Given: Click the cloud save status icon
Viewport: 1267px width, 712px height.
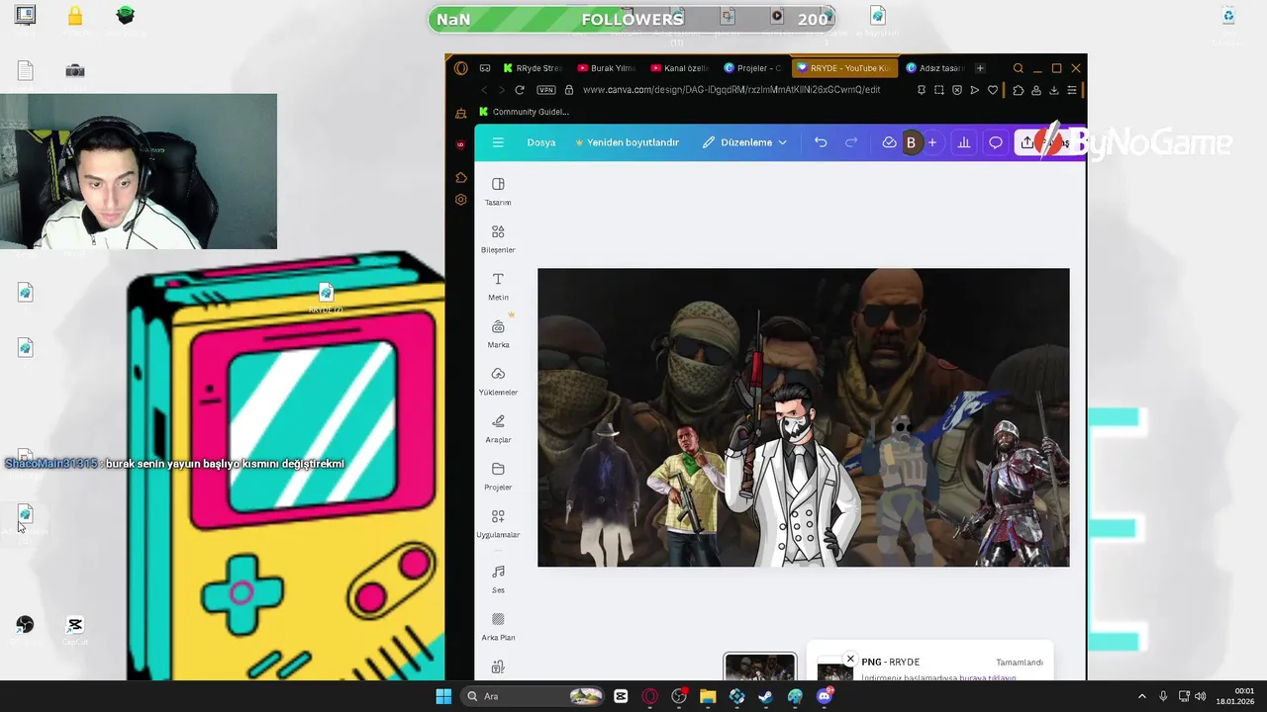Looking at the screenshot, I should pos(889,142).
